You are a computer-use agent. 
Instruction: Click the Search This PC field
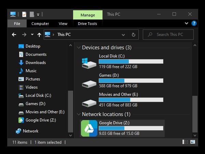(168, 35)
